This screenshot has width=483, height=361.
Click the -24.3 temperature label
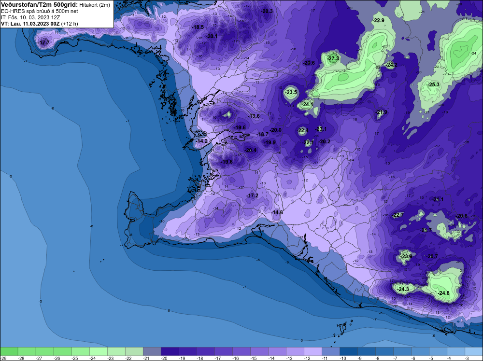pyautogui.click(x=403, y=289)
